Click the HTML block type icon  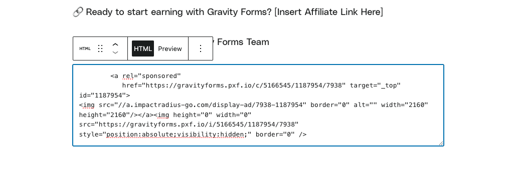[x=85, y=48]
